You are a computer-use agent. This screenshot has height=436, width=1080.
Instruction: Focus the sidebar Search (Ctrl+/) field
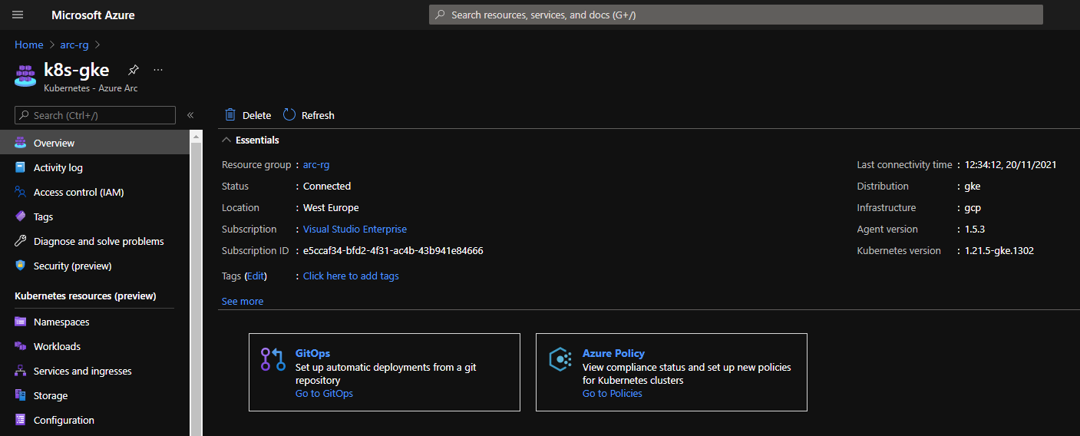tap(95, 115)
